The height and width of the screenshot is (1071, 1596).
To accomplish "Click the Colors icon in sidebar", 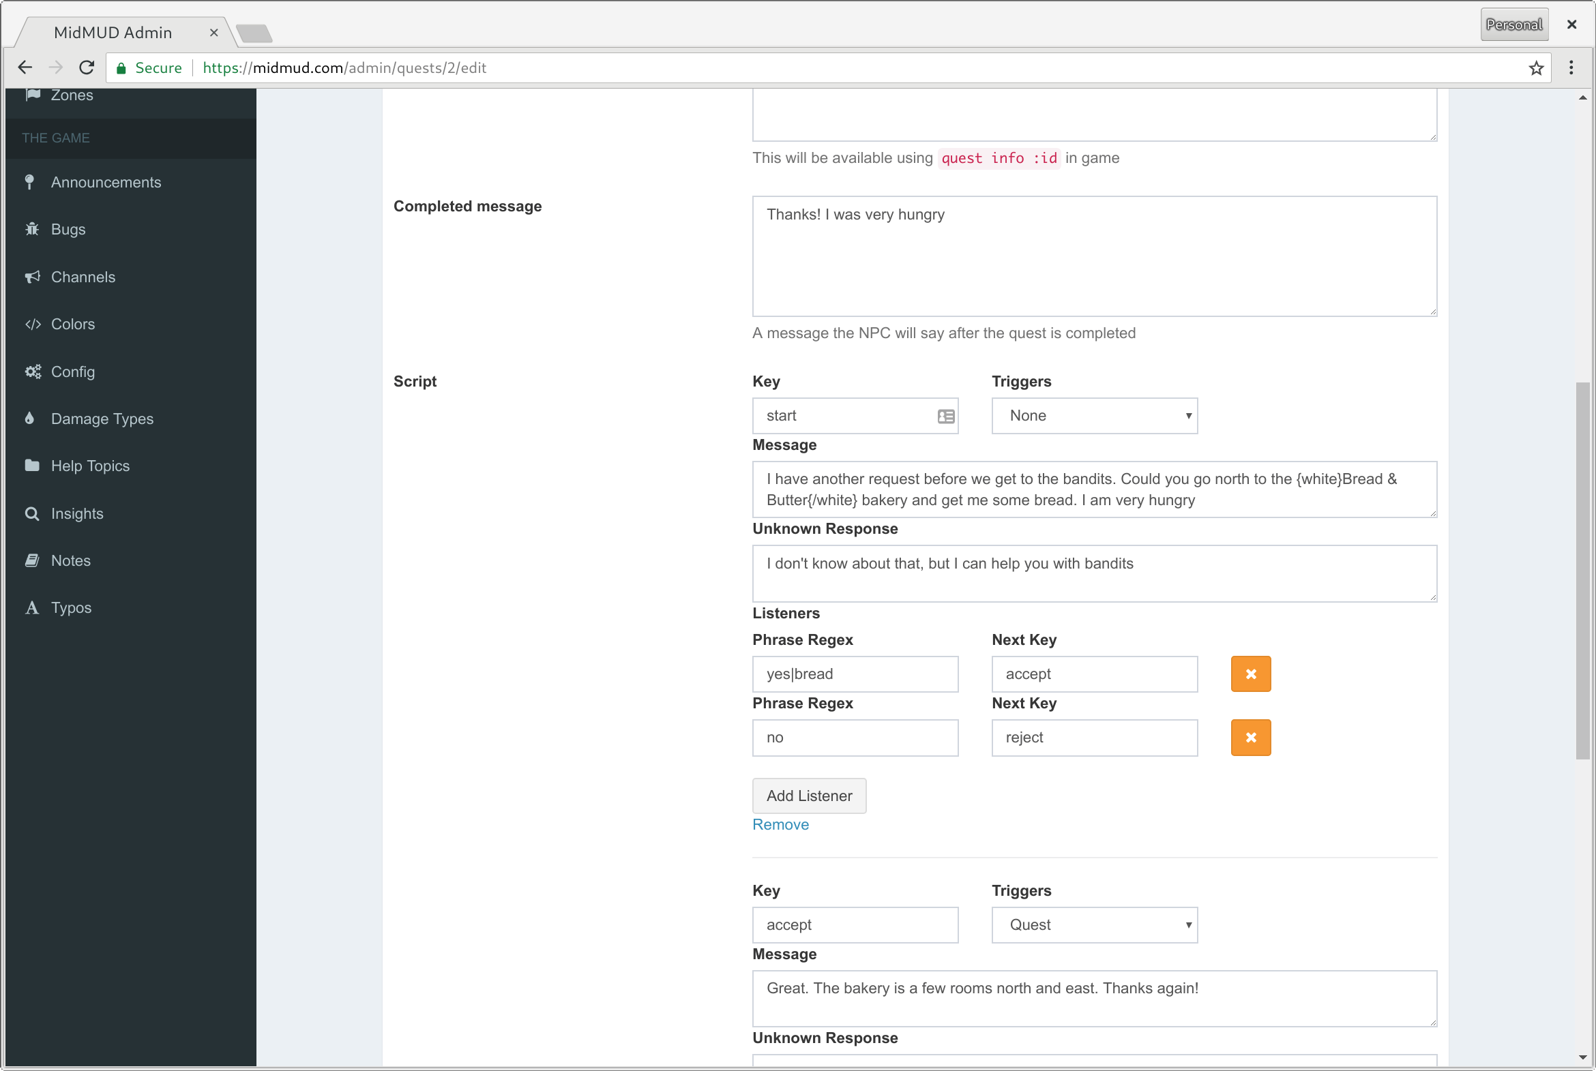I will [32, 324].
